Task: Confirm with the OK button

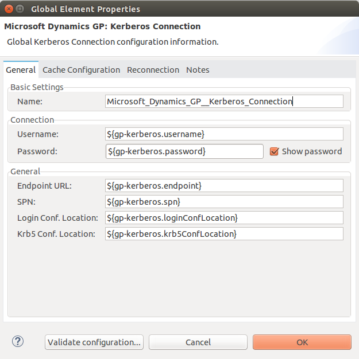Action: coord(302,342)
